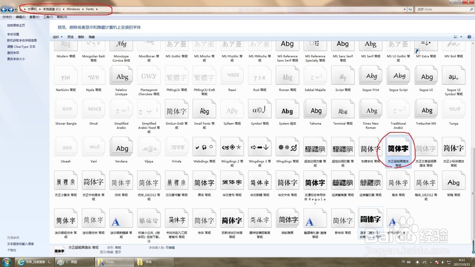
Task: Open the 联机获取字体详细信息 link
Action: tap(22, 40)
